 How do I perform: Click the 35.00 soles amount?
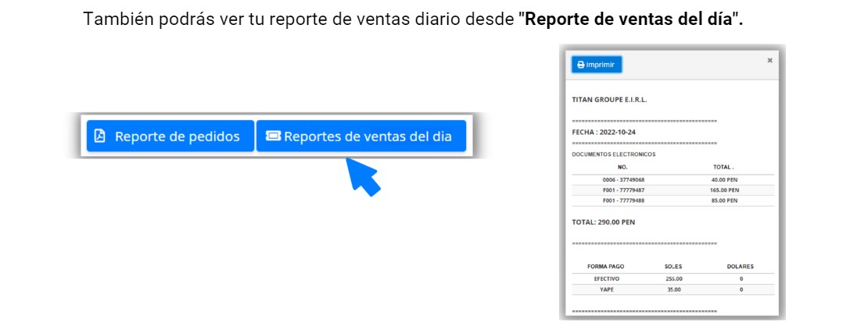(673, 289)
